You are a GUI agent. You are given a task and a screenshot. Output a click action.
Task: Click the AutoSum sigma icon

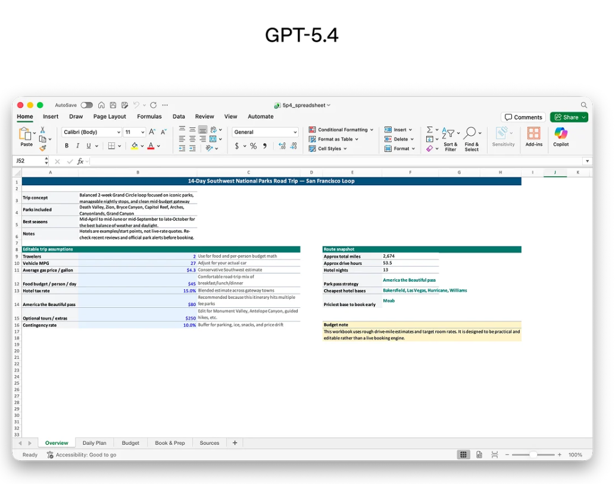coord(429,130)
